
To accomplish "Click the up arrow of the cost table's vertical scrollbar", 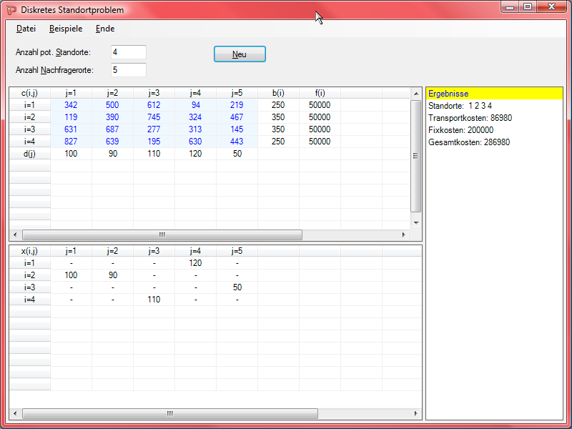I will click(416, 93).
